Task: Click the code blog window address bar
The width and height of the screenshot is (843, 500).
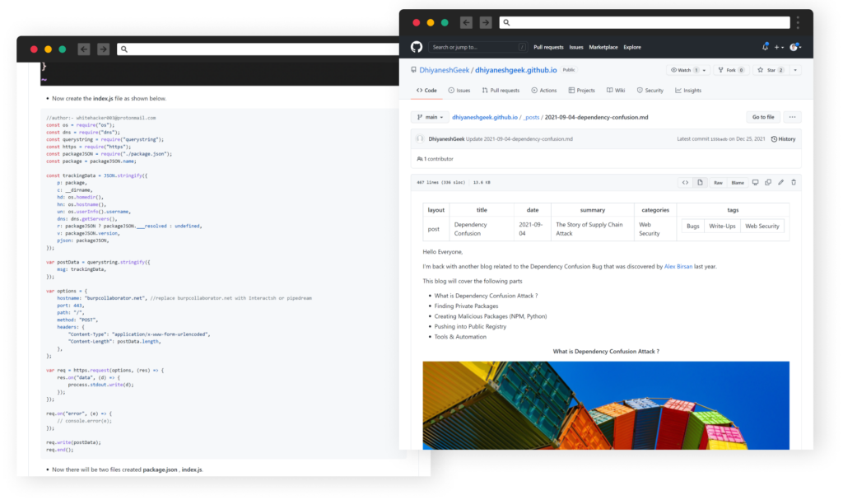Action: [x=258, y=49]
